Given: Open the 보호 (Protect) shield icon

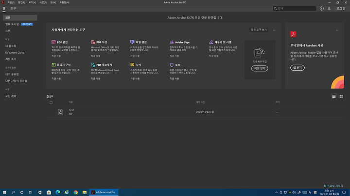Looking at the screenshot, I should click(172, 65).
